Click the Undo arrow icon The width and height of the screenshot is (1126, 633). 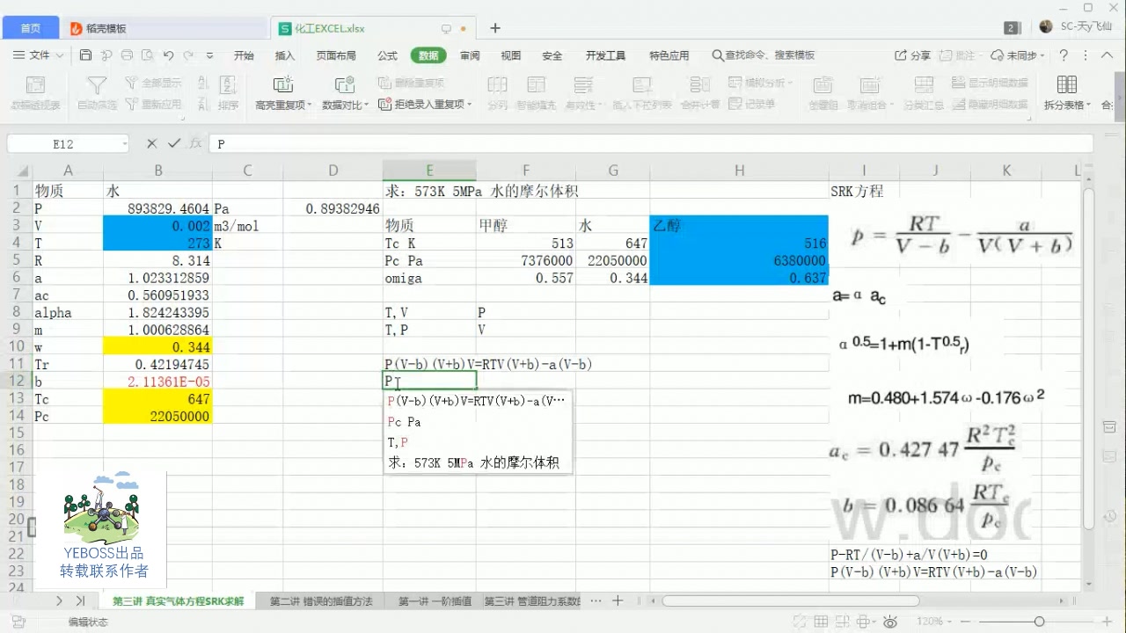click(x=168, y=55)
